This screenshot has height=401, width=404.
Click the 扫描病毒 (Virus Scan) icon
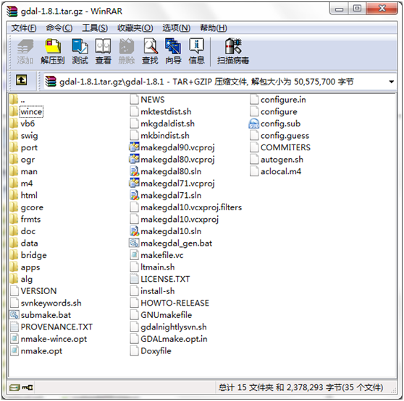(233, 51)
